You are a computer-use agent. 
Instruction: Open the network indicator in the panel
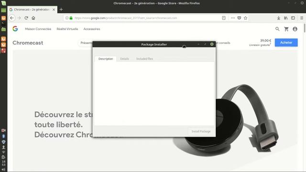(x=3, y=152)
